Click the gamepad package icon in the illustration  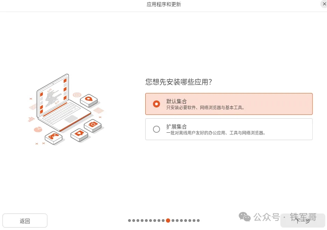pos(54,137)
